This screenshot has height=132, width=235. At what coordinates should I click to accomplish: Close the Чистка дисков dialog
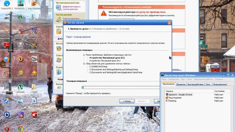pyautogui.click(x=169, y=23)
